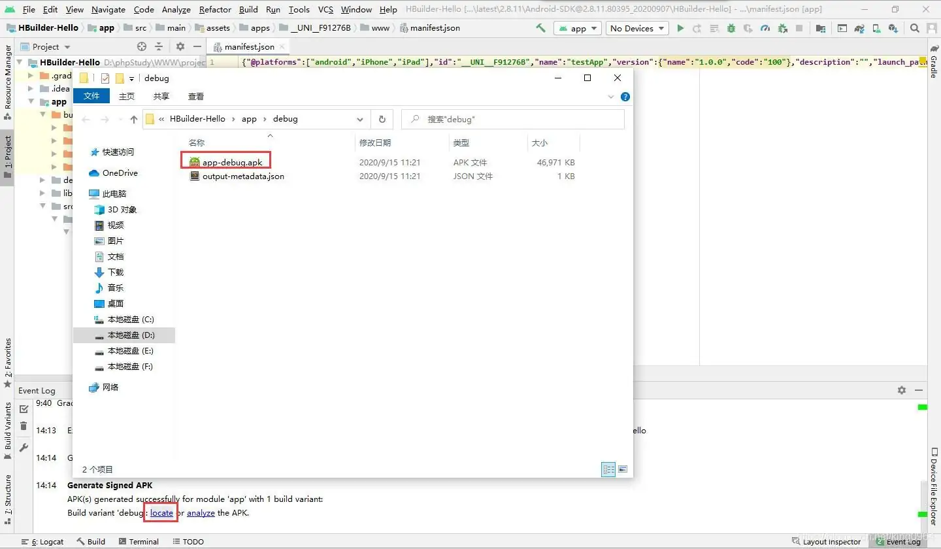Image resolution: width=941 pixels, height=549 pixels.
Task: Open the run configuration 'app' dropdown
Action: click(x=578, y=28)
